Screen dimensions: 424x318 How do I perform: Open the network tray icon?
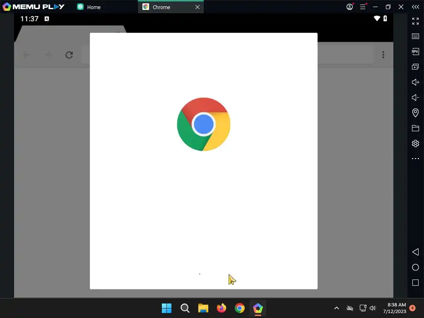[363, 308]
